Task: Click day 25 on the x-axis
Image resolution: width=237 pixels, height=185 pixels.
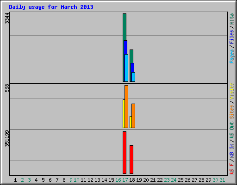Action: point(181,180)
